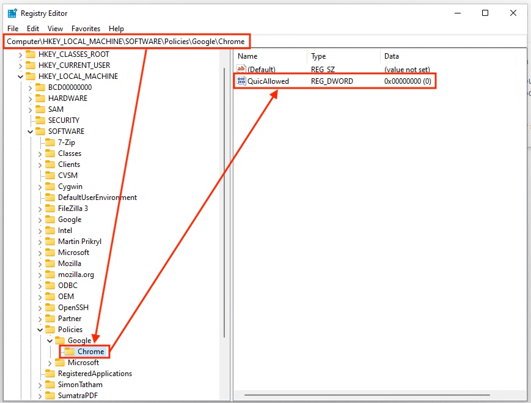Select the (Default) value name

point(262,70)
